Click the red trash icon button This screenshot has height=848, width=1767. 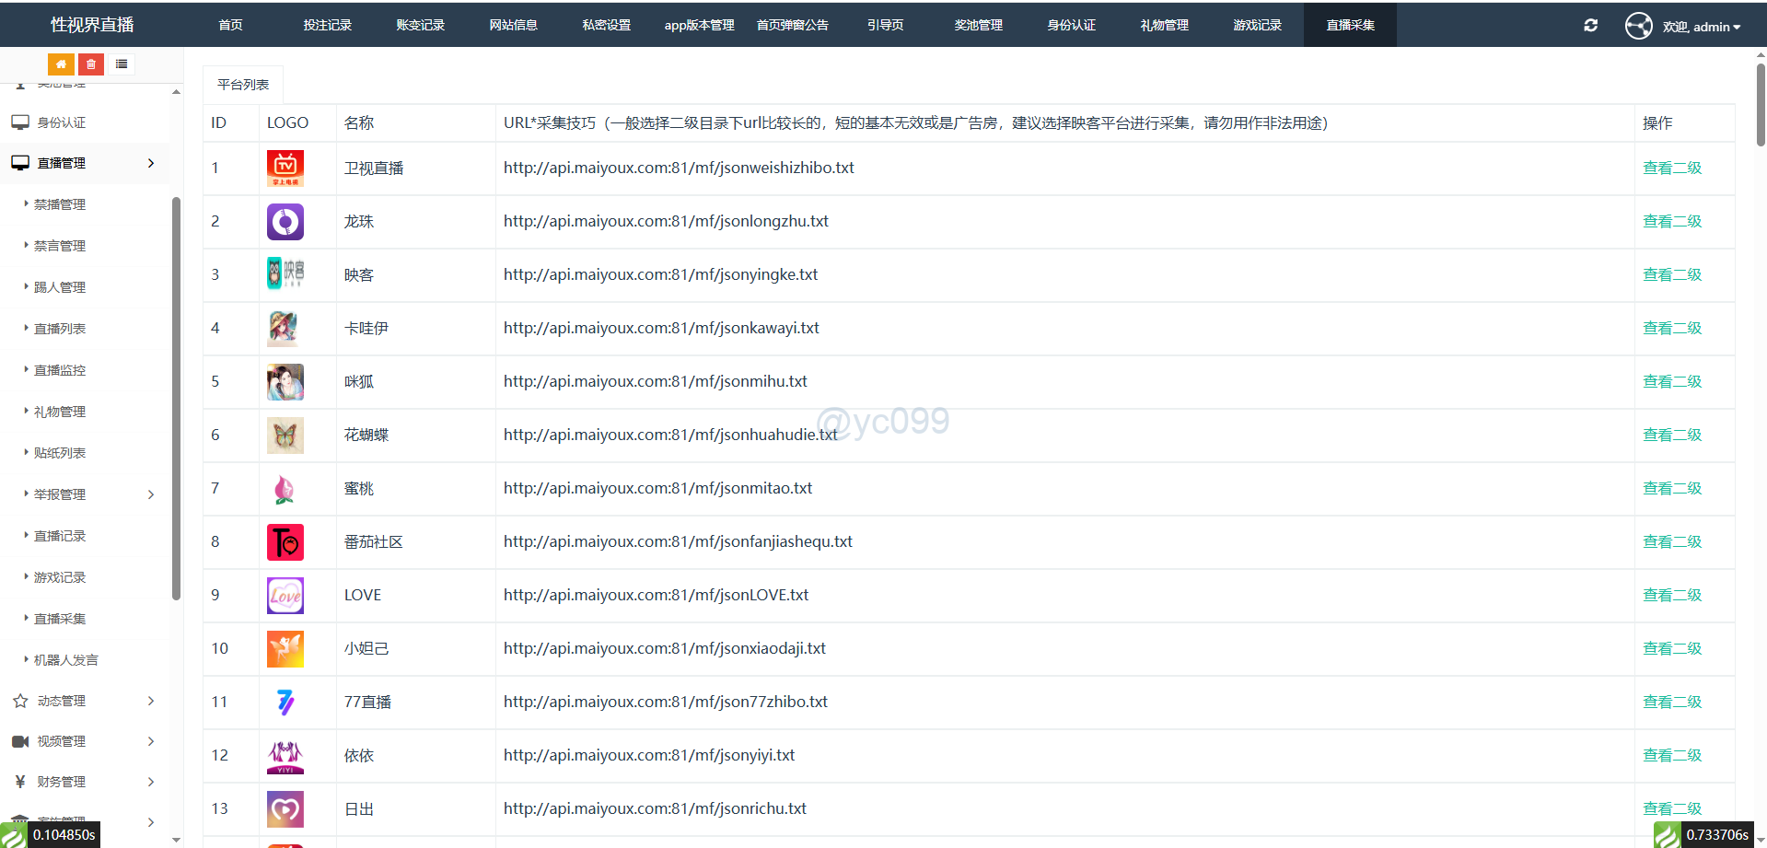tap(91, 64)
